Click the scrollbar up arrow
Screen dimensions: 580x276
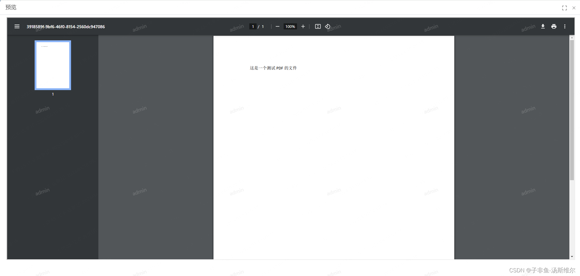pyautogui.click(x=572, y=38)
